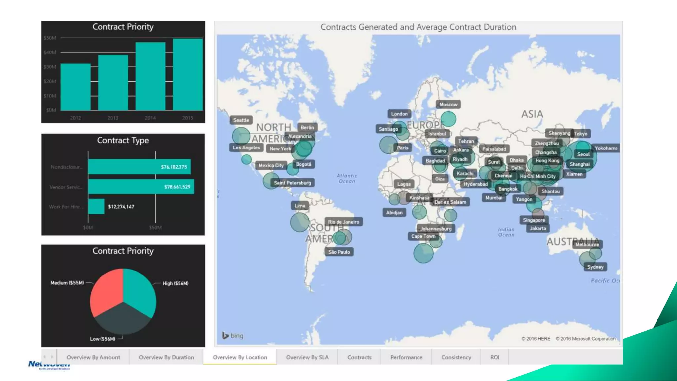This screenshot has width=677, height=381.
Task: Select the Vendor Service bar $78,661,529
Action: click(141, 187)
